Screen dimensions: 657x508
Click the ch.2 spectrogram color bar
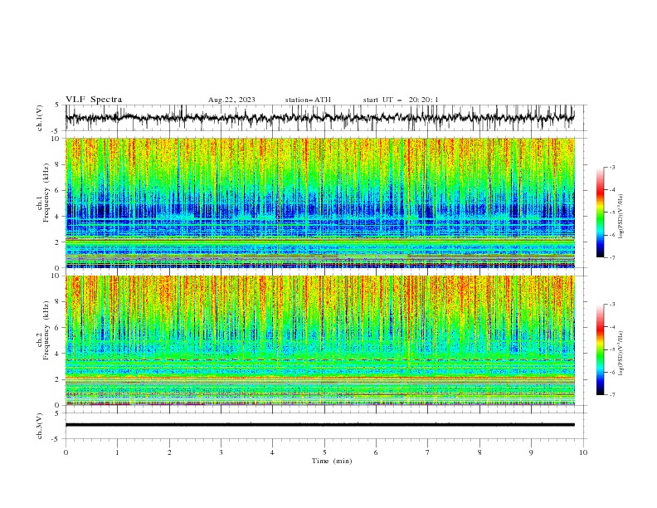click(600, 349)
